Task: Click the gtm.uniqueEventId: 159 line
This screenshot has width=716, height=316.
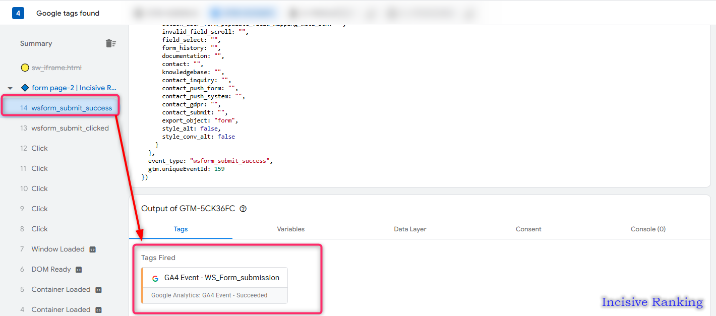Action: pos(186,169)
